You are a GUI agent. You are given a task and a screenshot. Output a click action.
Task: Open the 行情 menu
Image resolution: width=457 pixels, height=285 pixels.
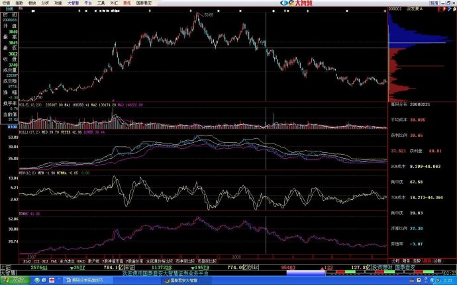5,3
